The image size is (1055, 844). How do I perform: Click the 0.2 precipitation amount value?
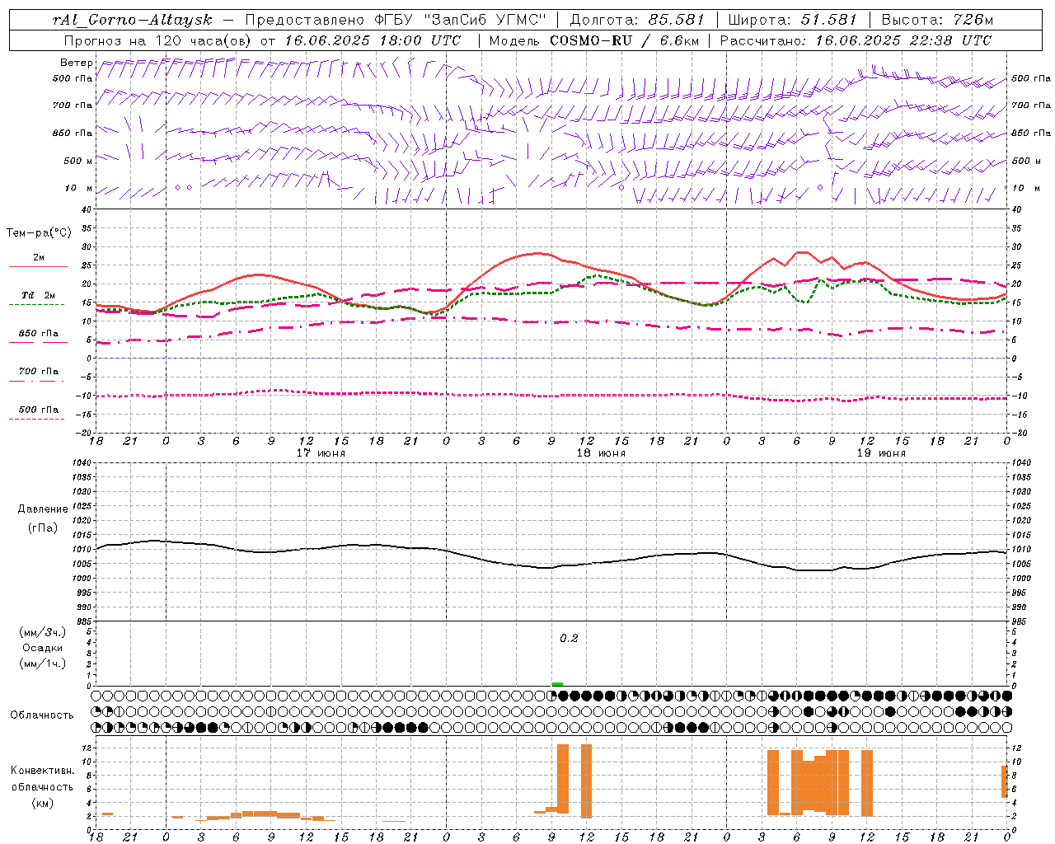tap(569, 639)
